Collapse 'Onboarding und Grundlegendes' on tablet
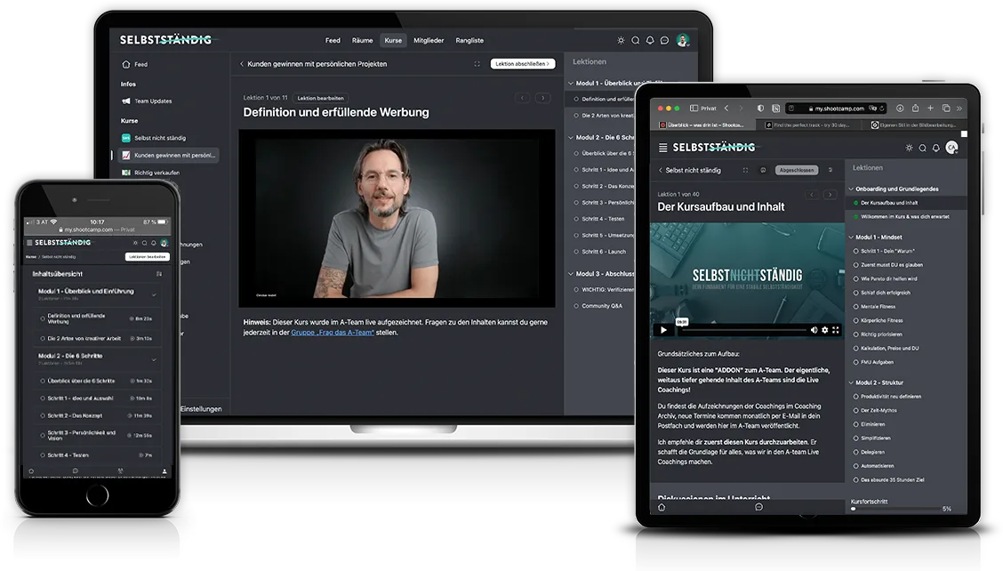The width and height of the screenshot is (1003, 571). pyautogui.click(x=851, y=189)
